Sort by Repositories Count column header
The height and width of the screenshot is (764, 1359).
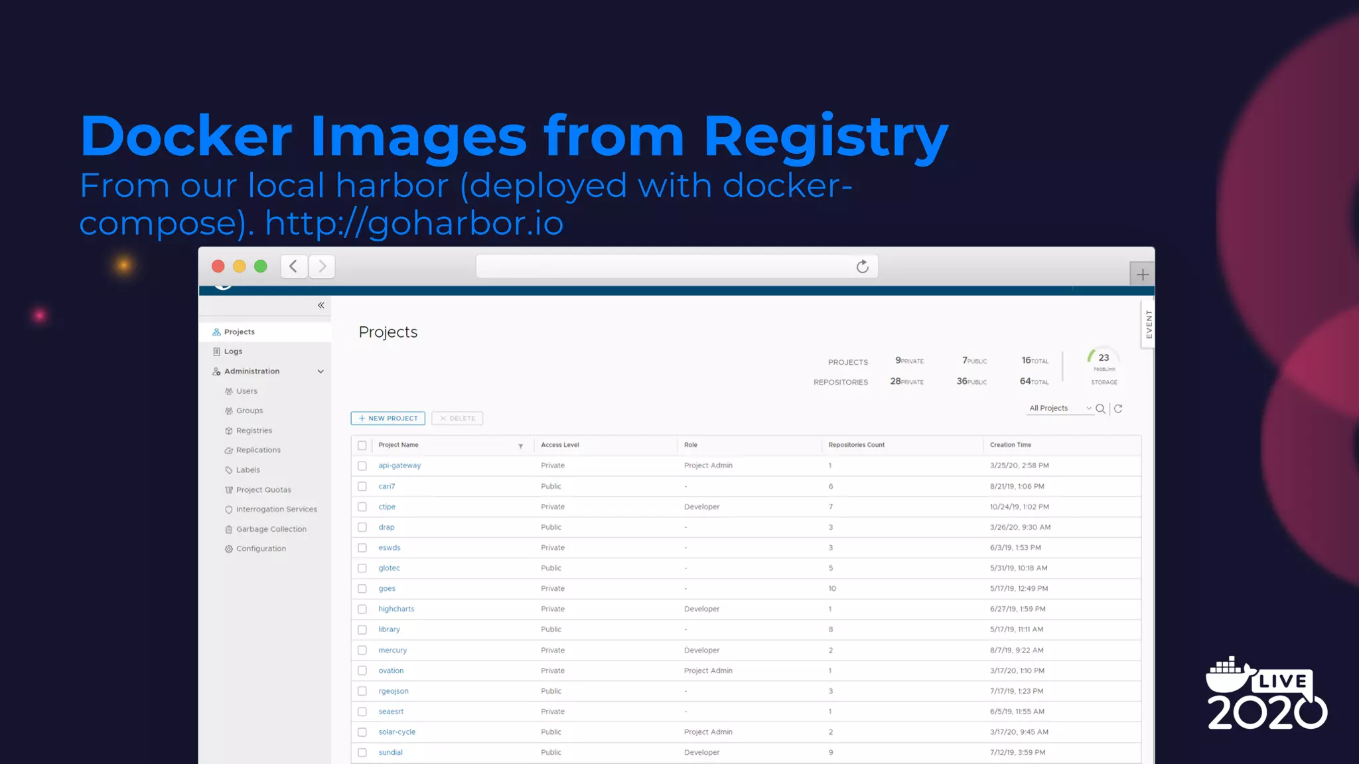click(x=856, y=445)
